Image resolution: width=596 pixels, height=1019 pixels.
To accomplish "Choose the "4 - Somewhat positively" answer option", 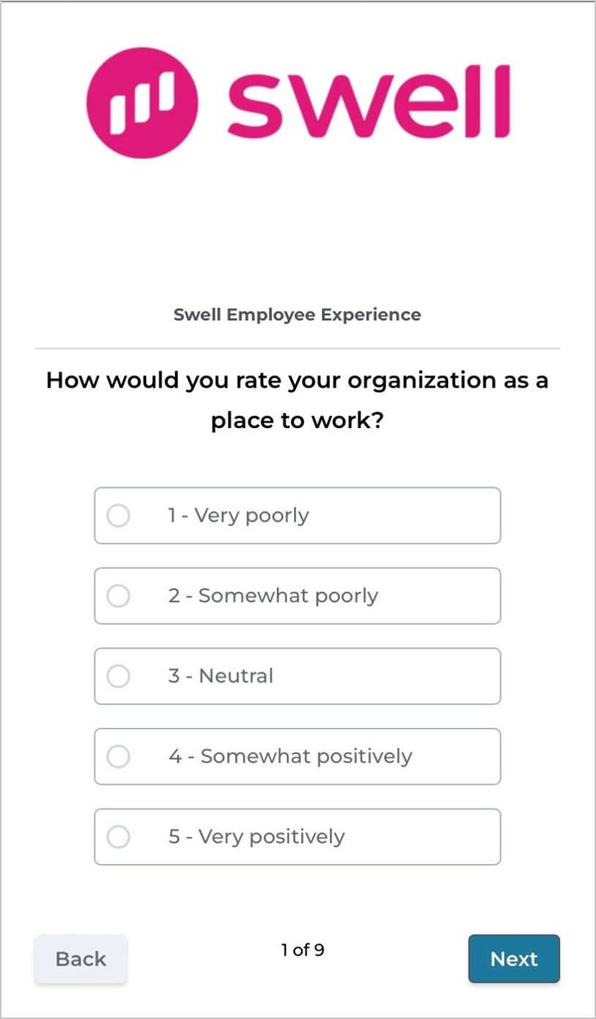I will 297,756.
